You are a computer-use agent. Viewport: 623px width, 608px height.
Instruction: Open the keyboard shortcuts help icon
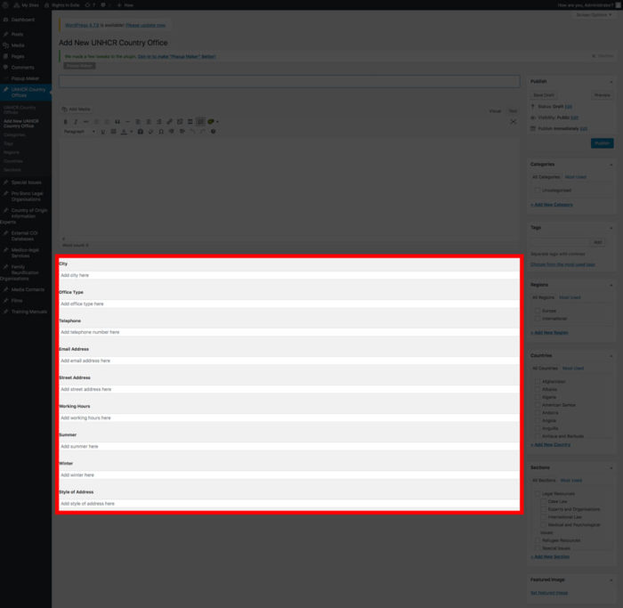point(213,132)
